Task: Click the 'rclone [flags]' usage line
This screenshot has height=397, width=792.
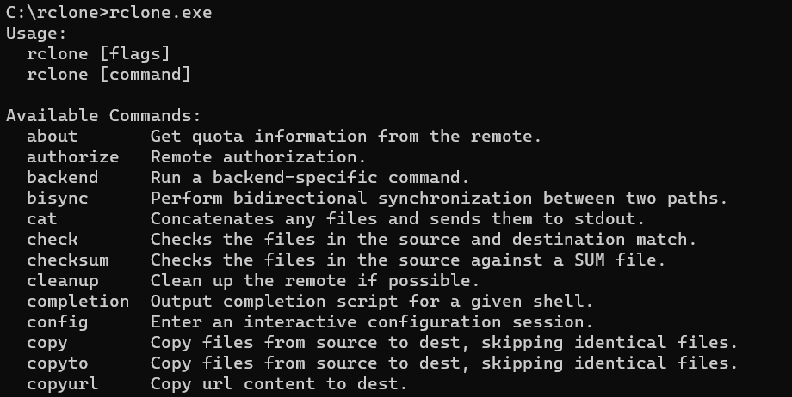Action: pos(98,54)
